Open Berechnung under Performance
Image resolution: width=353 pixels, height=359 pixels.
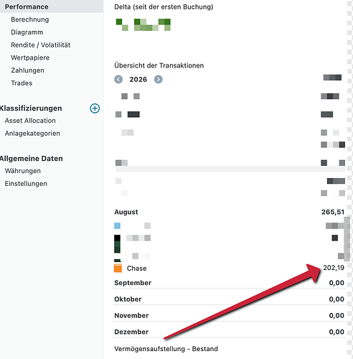coord(30,19)
